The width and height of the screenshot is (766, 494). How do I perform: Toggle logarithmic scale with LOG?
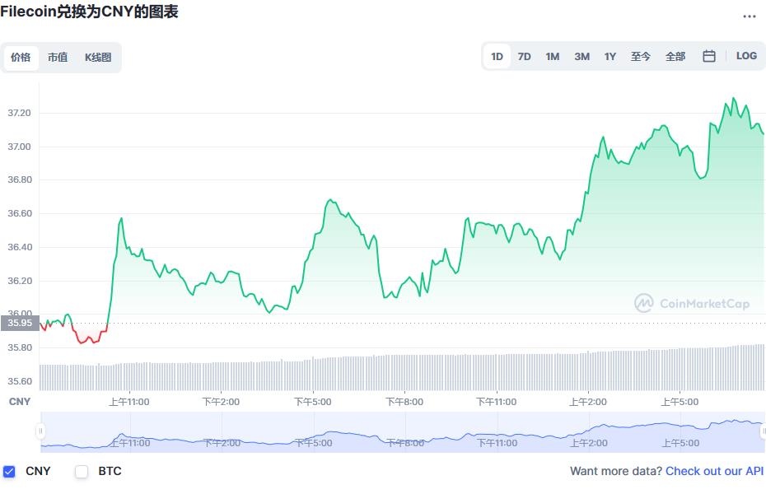(x=746, y=56)
